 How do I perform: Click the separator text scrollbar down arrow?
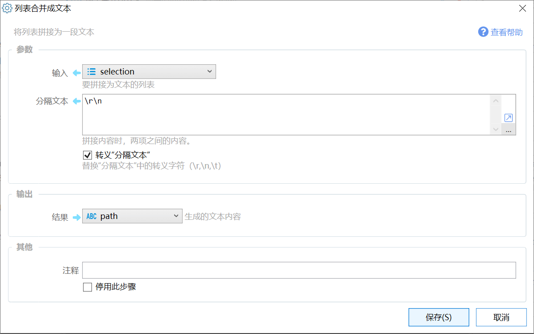[496, 129]
